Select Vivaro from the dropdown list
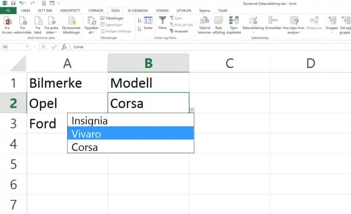This screenshot has width=351, height=214. [131, 134]
